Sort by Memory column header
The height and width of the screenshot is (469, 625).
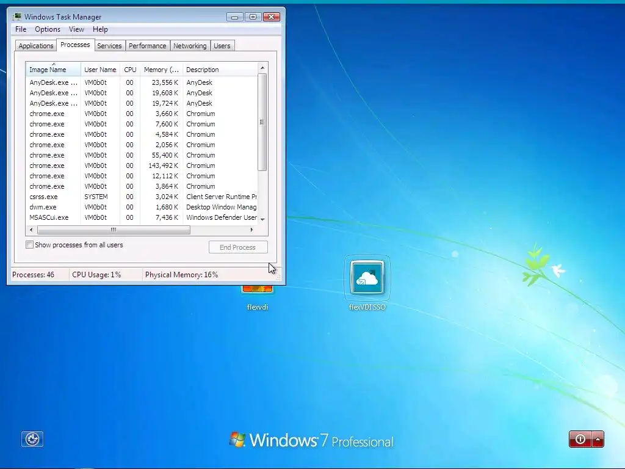(x=161, y=70)
